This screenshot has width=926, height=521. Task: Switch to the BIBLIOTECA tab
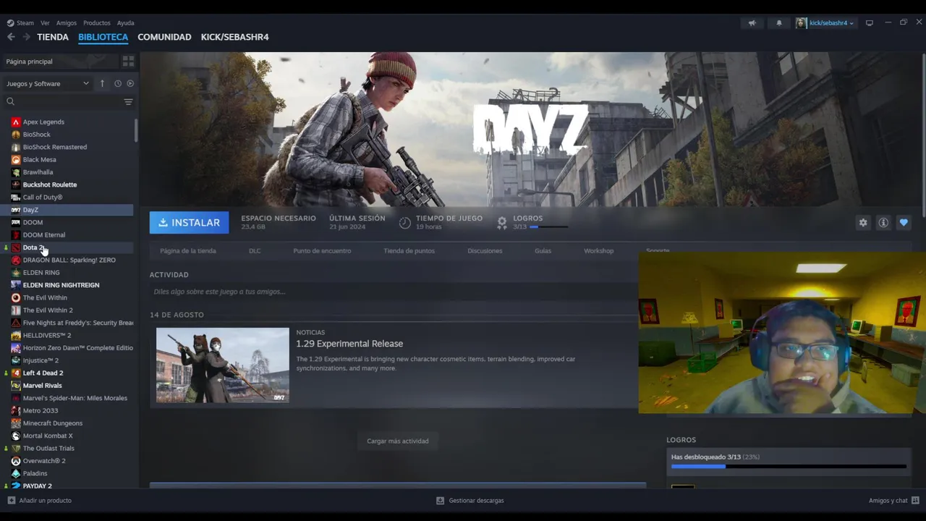[x=103, y=37]
